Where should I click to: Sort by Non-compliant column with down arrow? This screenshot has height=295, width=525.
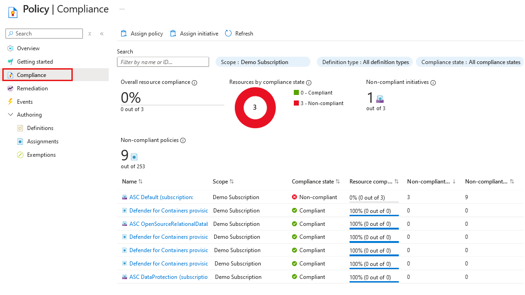[431, 181]
